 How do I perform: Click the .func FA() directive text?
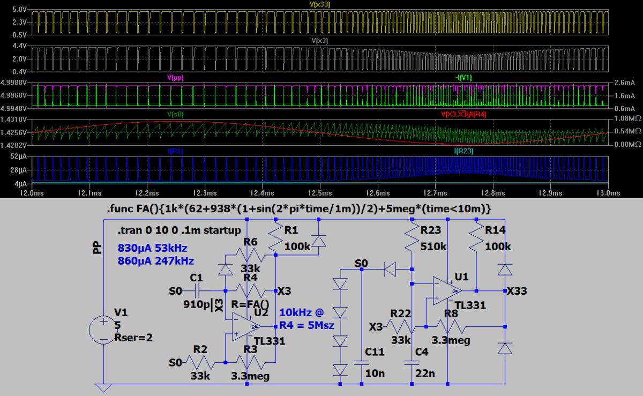pyautogui.click(x=299, y=208)
